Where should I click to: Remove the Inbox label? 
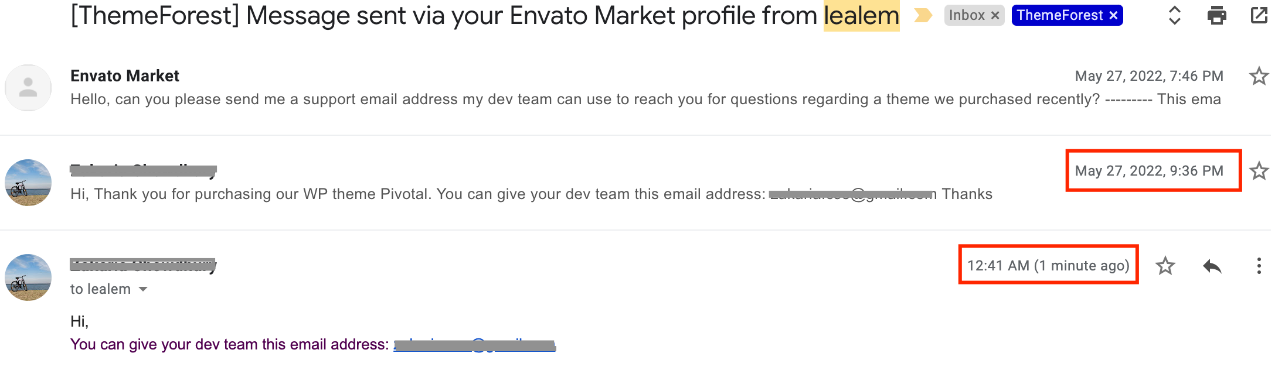pos(995,15)
